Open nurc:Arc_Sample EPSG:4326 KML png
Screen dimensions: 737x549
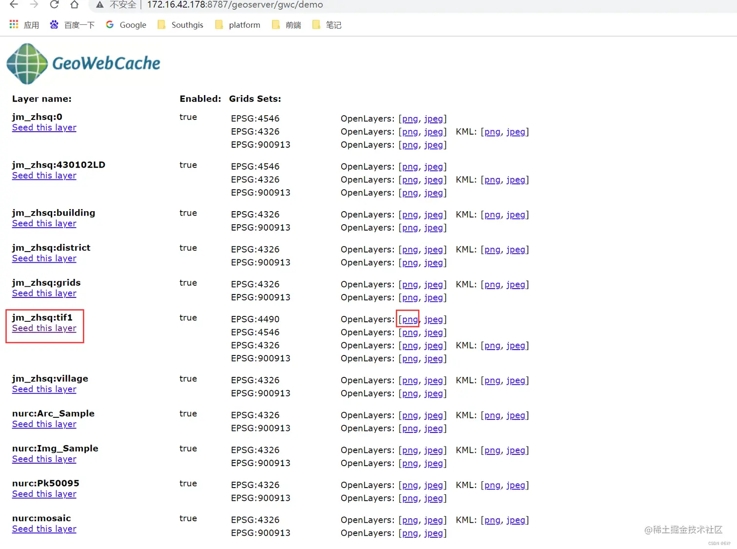click(492, 415)
